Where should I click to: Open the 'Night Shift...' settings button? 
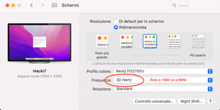pyautogui.click(x=192, y=101)
